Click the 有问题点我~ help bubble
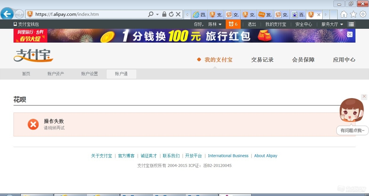Viewport: 369px width, 196px height. pyautogui.click(x=352, y=130)
